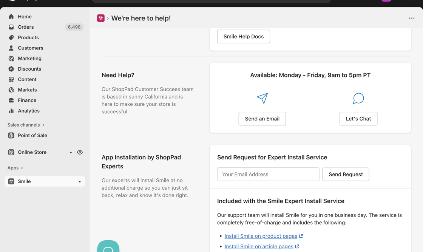The height and width of the screenshot is (252, 423).
Task: Open the Install Smile on product pages link
Action: (x=261, y=236)
